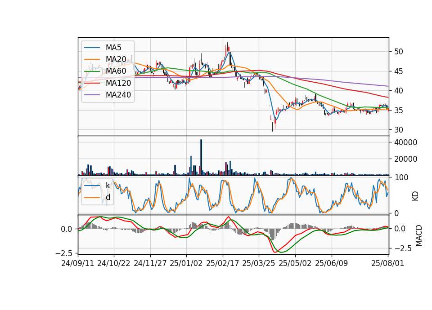Click the 25/05/02 date label

(x=295, y=263)
